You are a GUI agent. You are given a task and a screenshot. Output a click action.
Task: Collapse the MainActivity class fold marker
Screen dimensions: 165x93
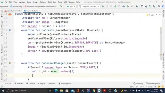(x=14, y=14)
